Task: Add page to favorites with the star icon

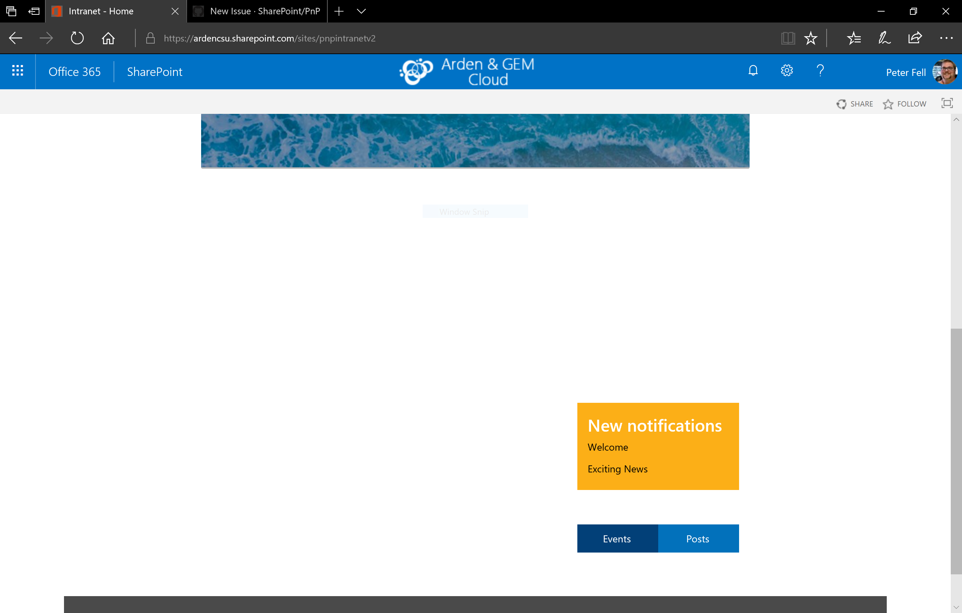Action: pyautogui.click(x=811, y=38)
